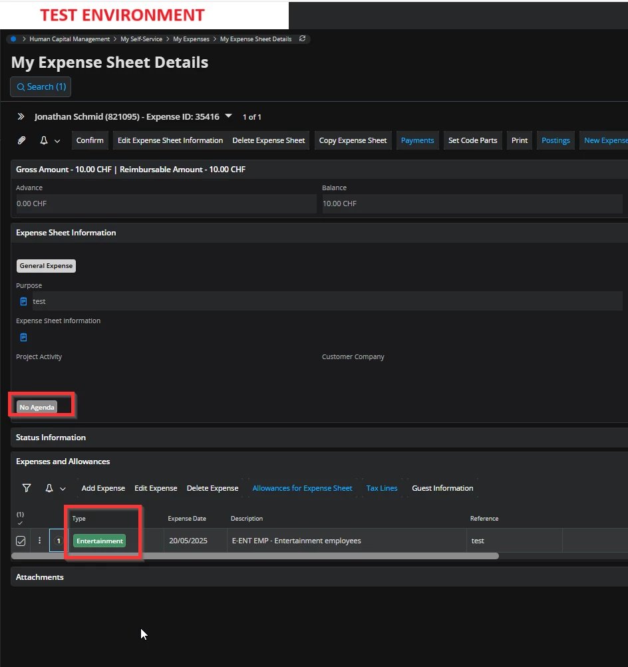Screen dimensions: 628x667
Task: Go to My Self-Service breadcrumb
Action: 141,39
